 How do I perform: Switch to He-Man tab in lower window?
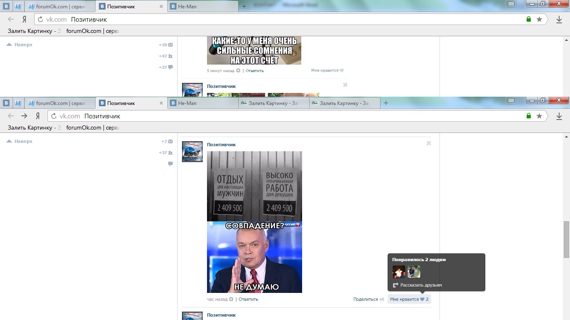(203, 103)
